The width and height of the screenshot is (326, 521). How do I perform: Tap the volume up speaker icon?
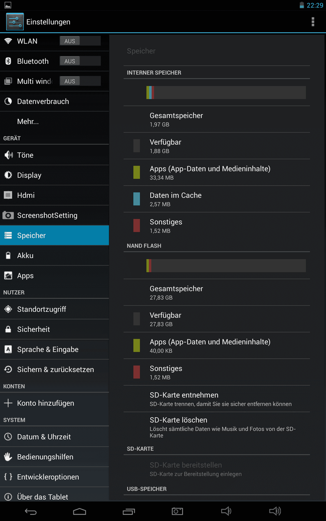click(x=275, y=511)
